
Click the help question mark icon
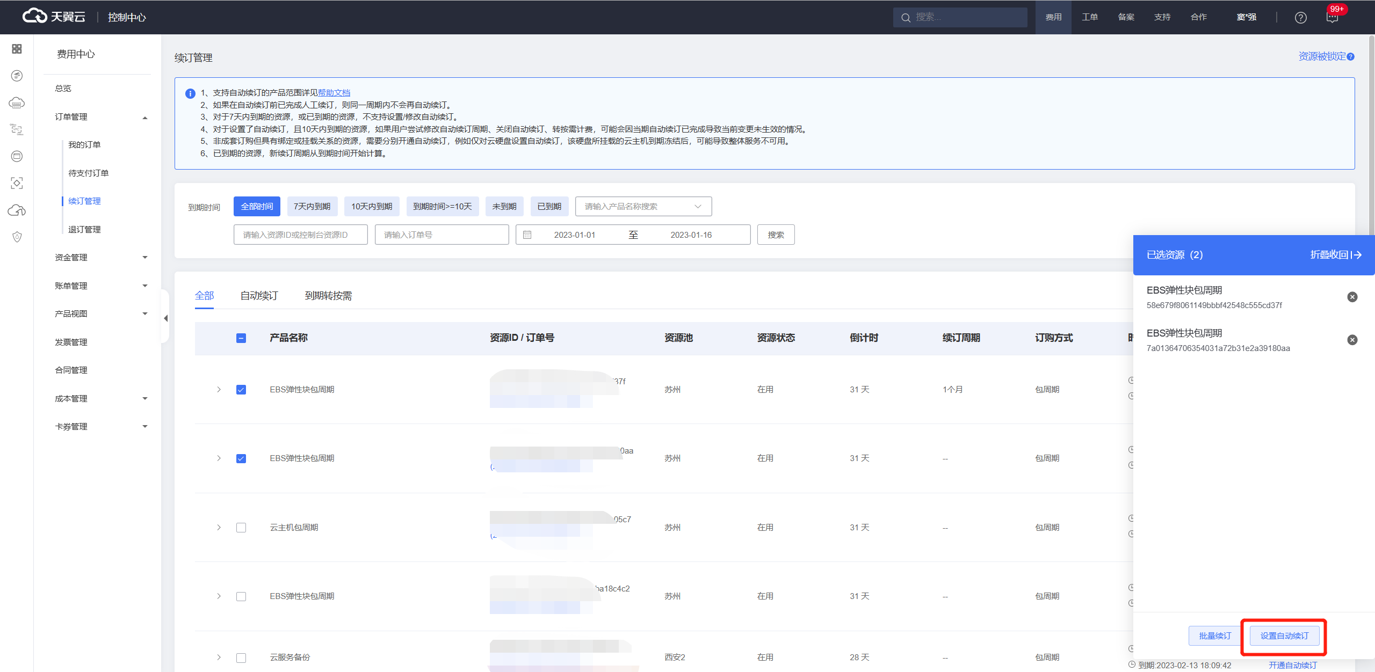point(1300,18)
